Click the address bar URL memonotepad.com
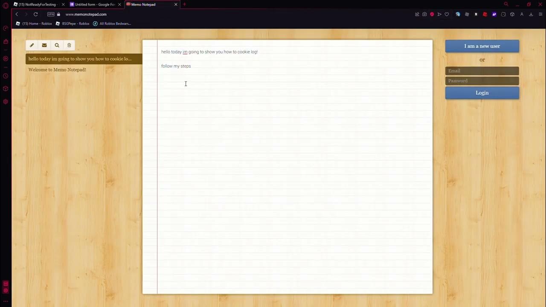 (86, 14)
